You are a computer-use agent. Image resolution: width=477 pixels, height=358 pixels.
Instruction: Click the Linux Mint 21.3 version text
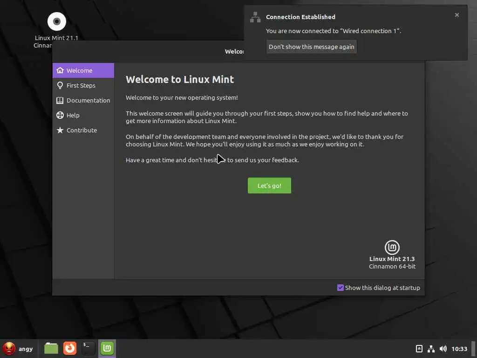392,259
